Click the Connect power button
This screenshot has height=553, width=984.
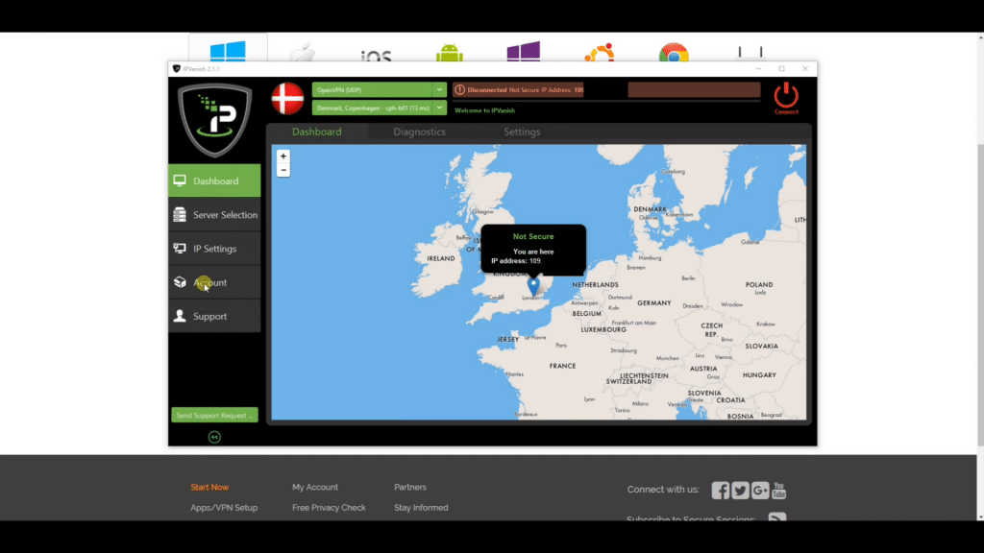point(786,98)
